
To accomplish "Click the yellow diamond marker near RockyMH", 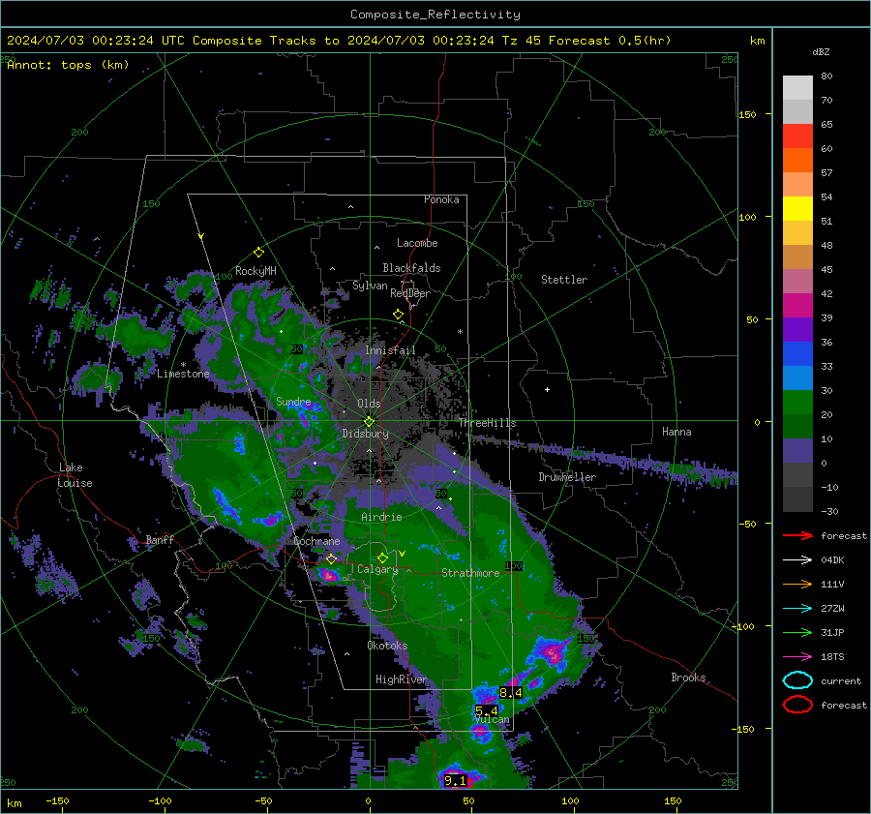I will (258, 253).
